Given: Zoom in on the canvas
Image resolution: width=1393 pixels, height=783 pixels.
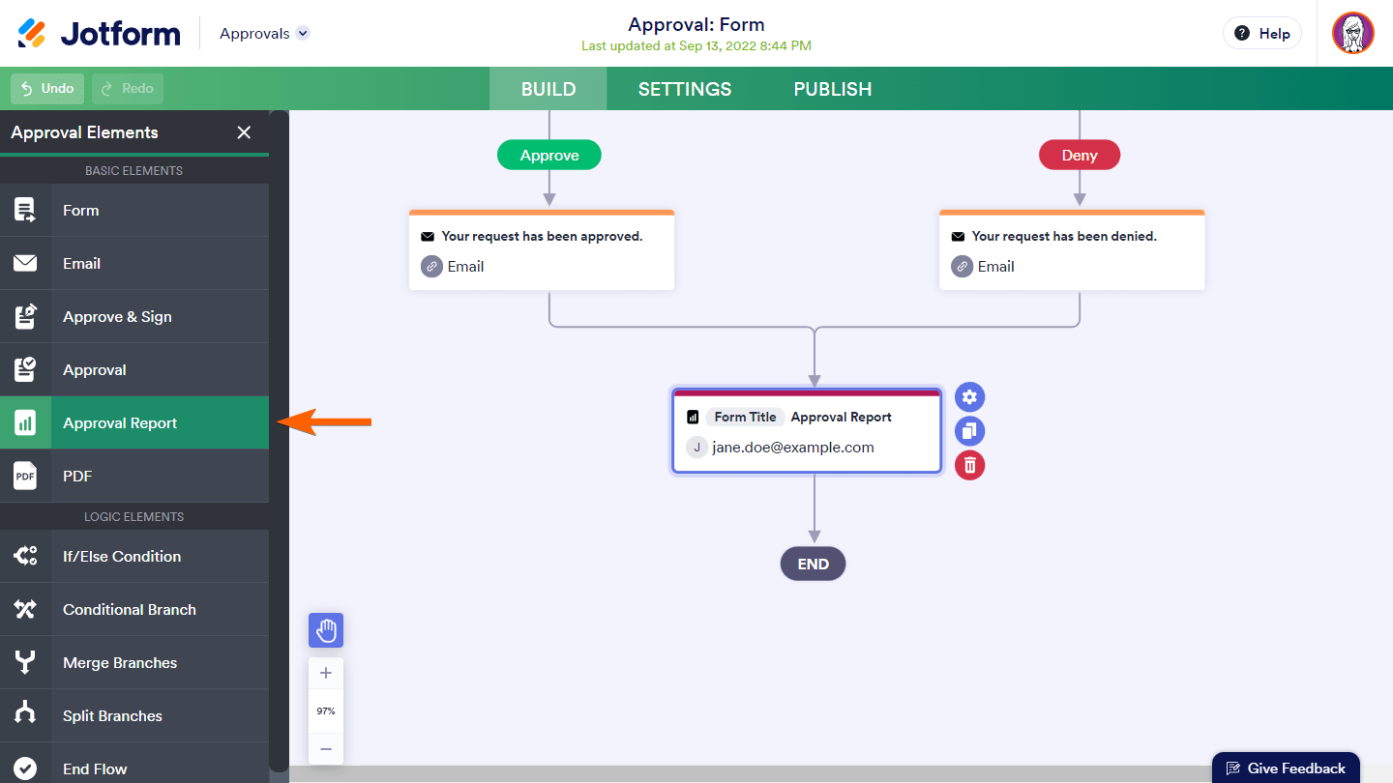Looking at the screenshot, I should click(x=326, y=674).
